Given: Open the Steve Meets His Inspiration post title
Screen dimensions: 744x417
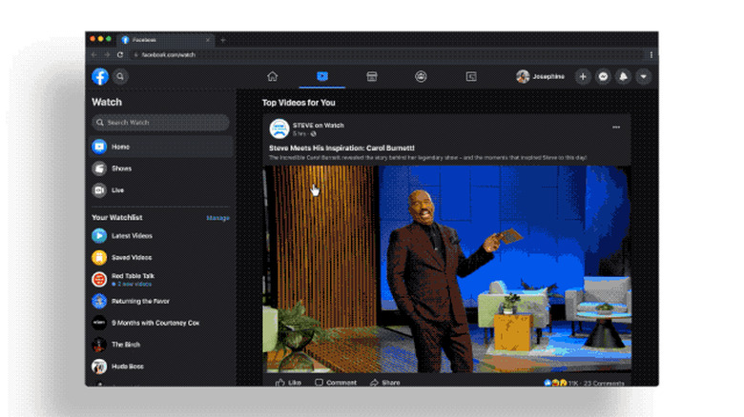Looking at the screenshot, I should (341, 148).
